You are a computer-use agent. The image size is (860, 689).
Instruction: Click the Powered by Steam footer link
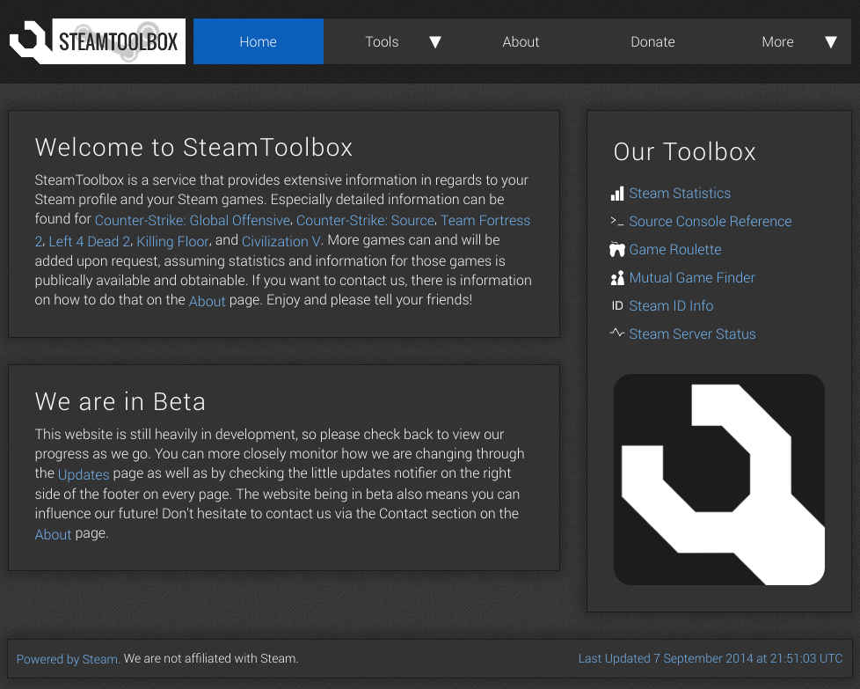(68, 659)
